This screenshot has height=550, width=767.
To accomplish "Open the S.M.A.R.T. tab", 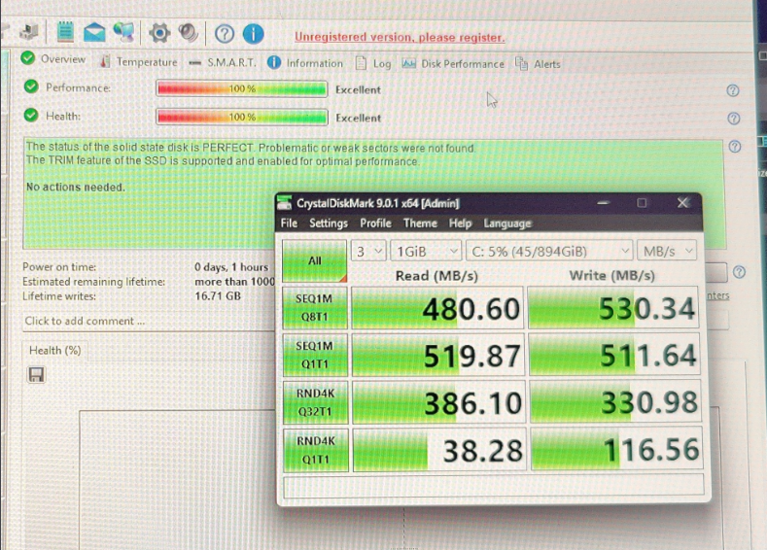I will coord(223,62).
